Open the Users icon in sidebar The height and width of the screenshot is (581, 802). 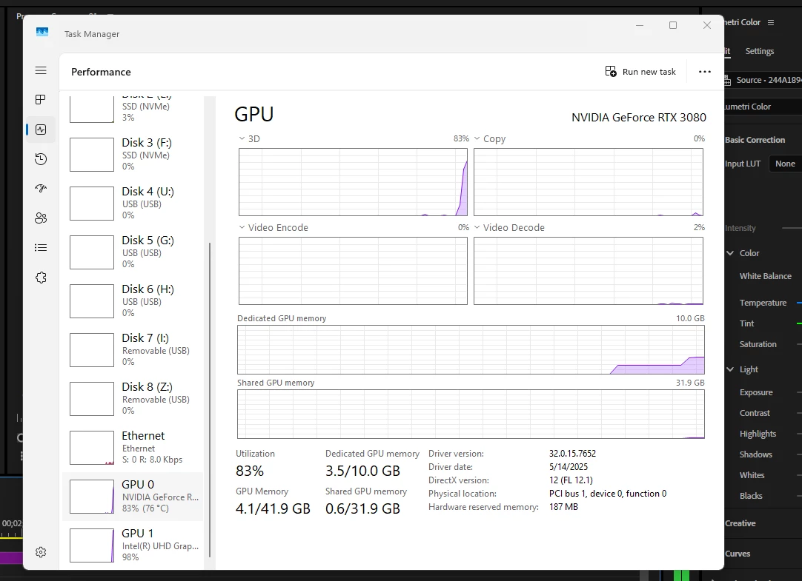coord(41,218)
